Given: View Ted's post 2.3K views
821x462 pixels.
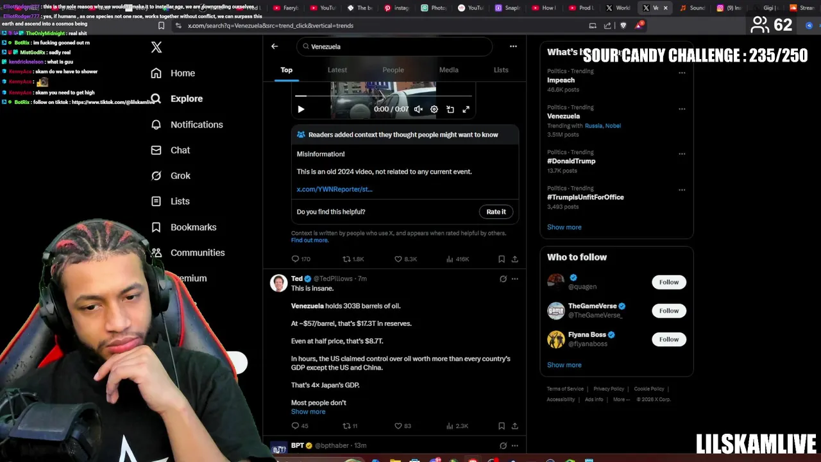Looking at the screenshot, I should pos(457,426).
